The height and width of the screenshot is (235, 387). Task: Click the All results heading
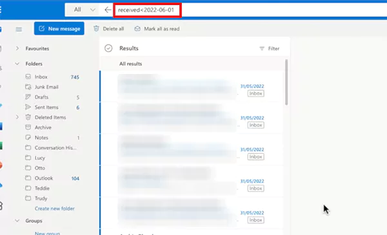(x=130, y=64)
